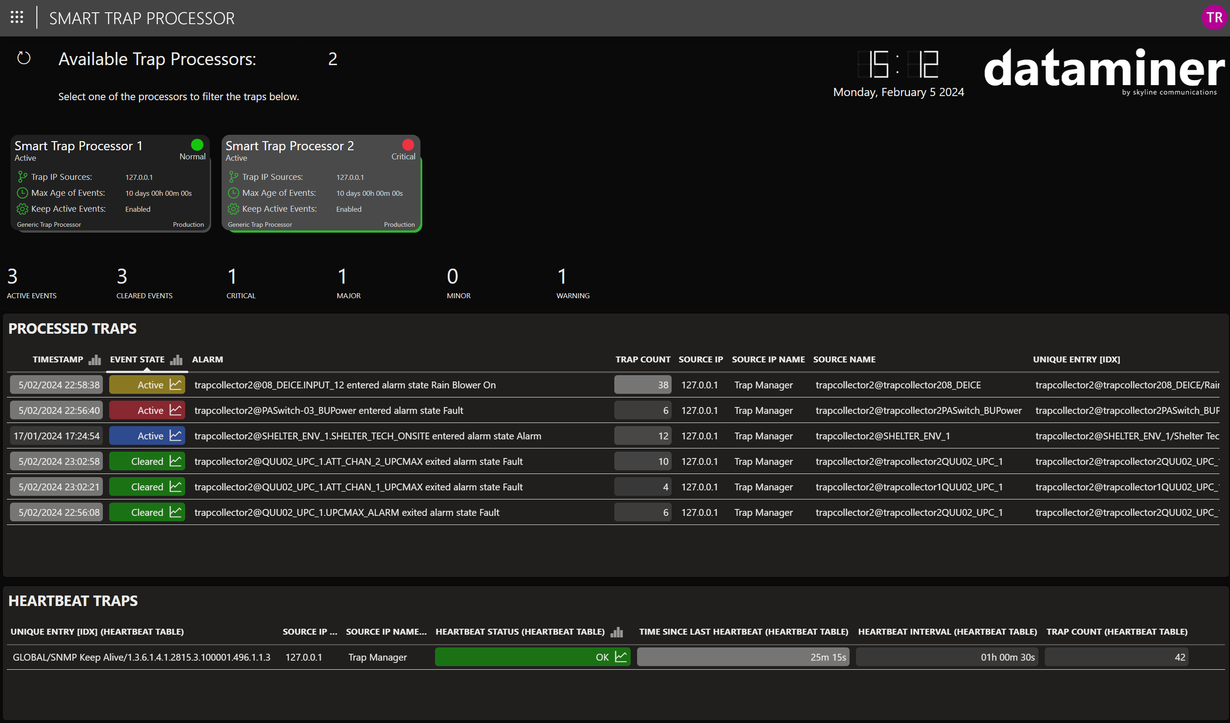Sort by ALARM column header
Screen dimensions: 1230x723
point(207,360)
